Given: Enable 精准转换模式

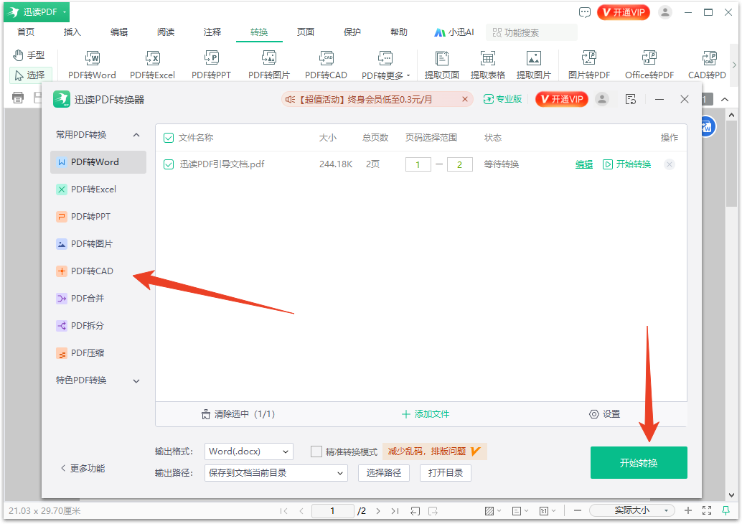Looking at the screenshot, I should (x=316, y=451).
